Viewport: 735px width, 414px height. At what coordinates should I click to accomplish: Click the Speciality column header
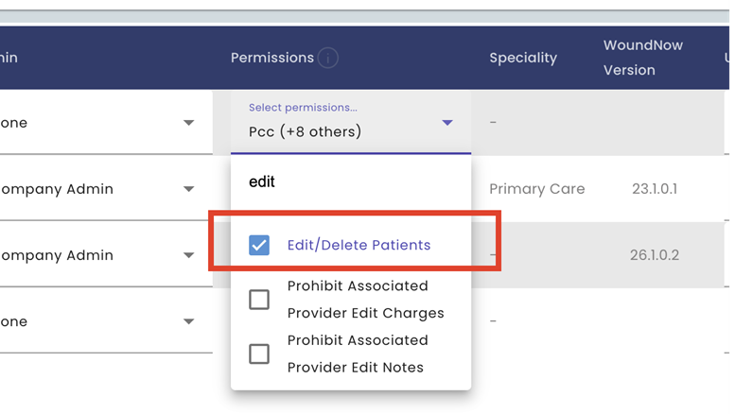click(523, 58)
